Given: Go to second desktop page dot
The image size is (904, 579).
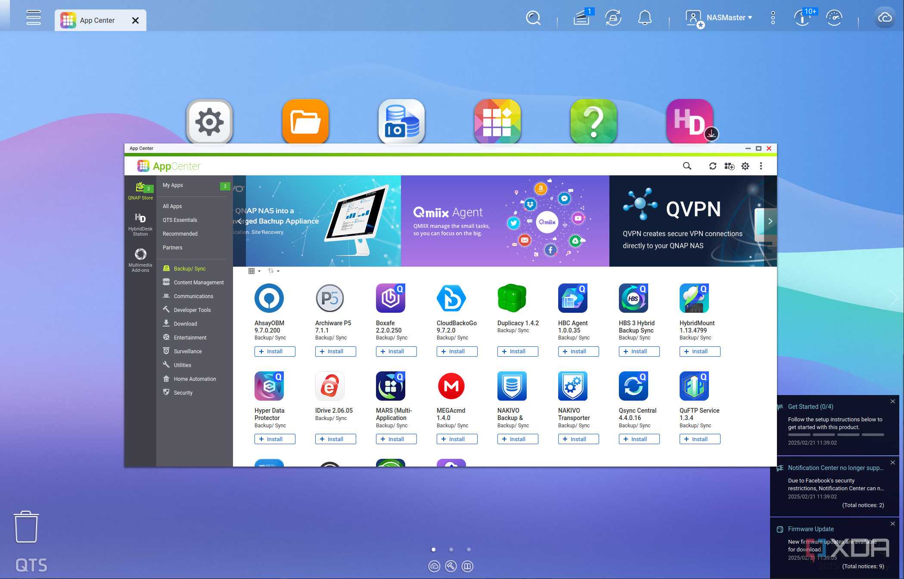Looking at the screenshot, I should 451,549.
